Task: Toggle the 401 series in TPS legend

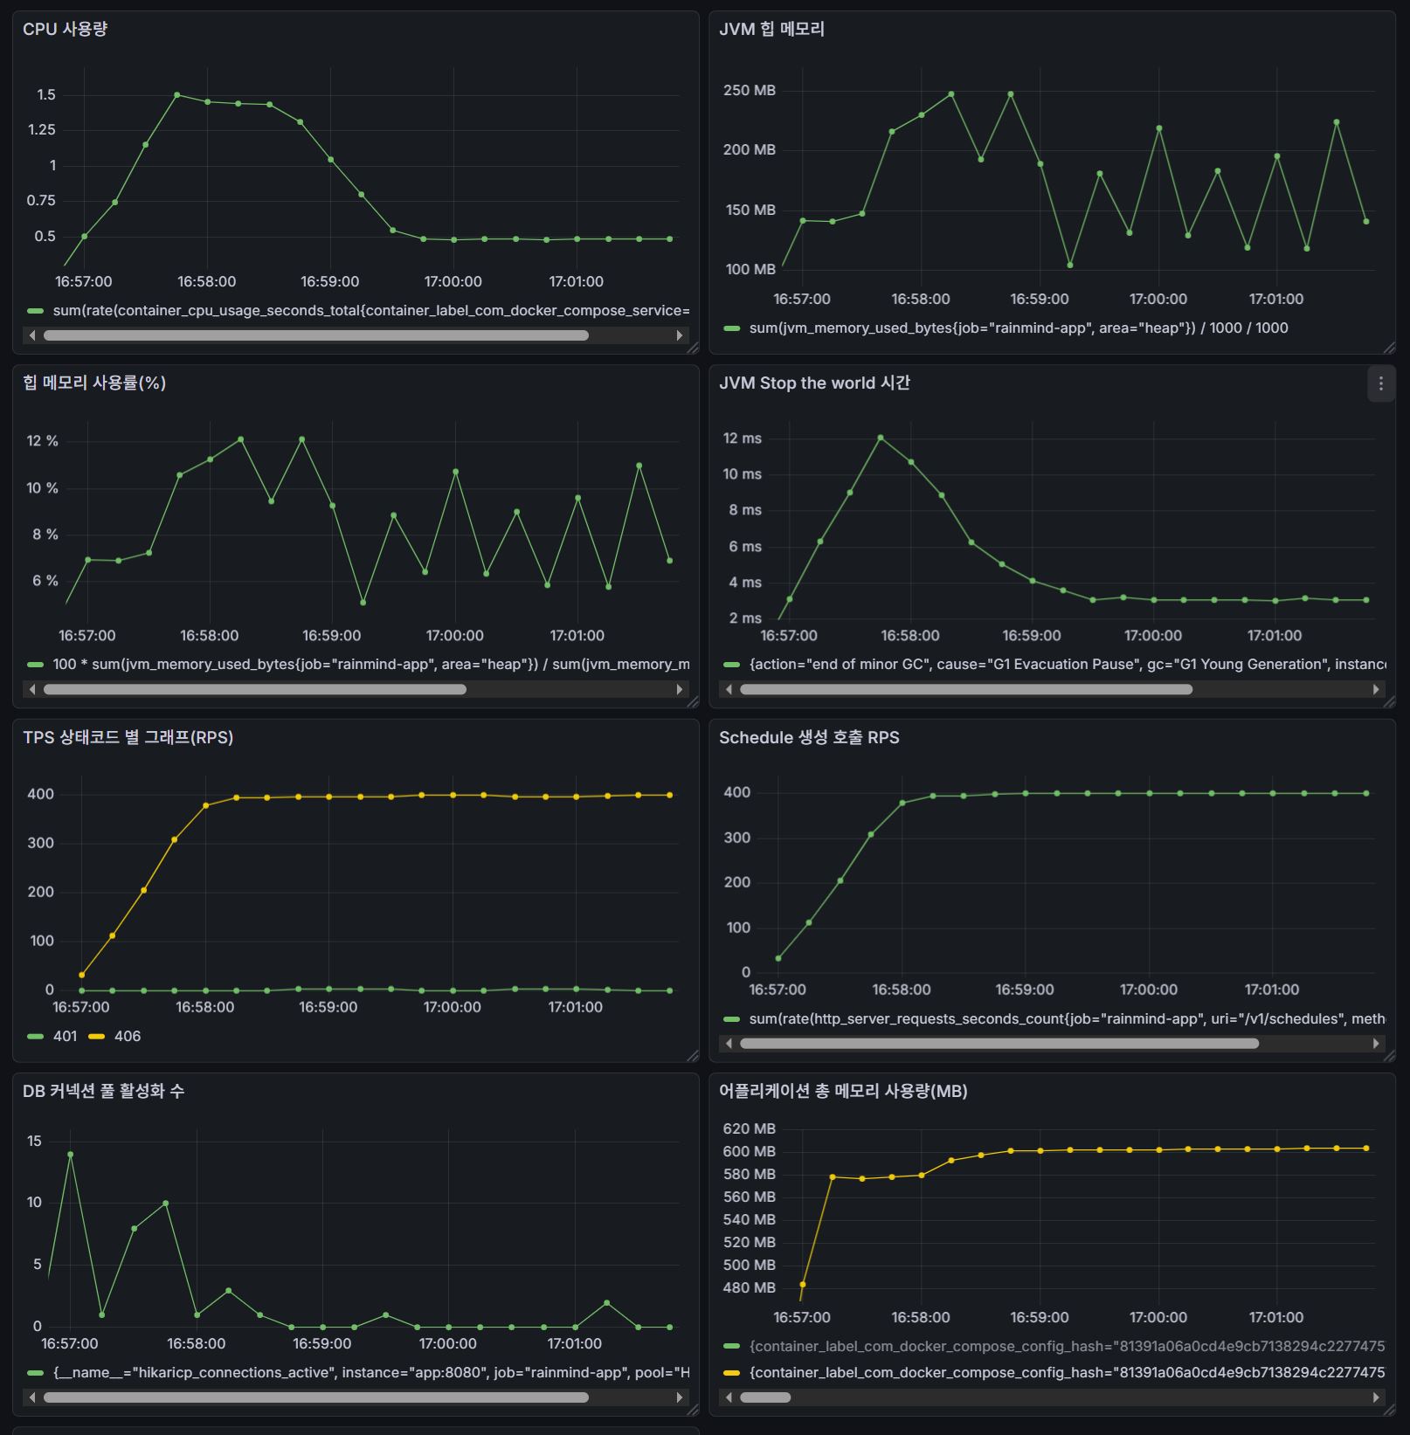Action: pyautogui.click(x=66, y=1036)
